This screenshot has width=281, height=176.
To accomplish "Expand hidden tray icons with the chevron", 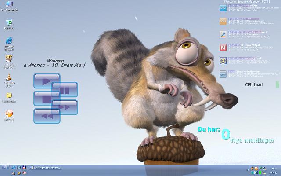I will point(248,170).
